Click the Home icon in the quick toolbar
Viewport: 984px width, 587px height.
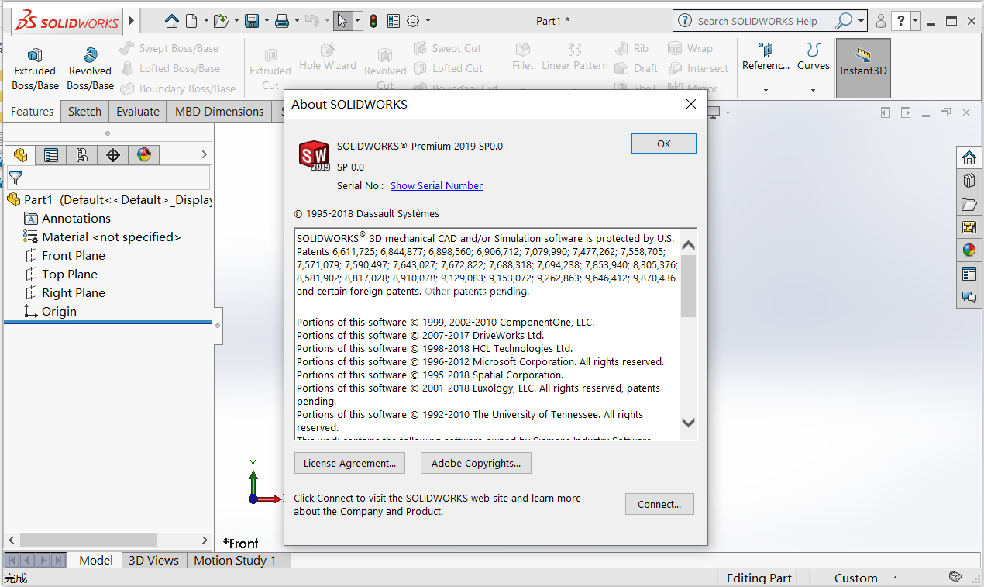coord(171,21)
